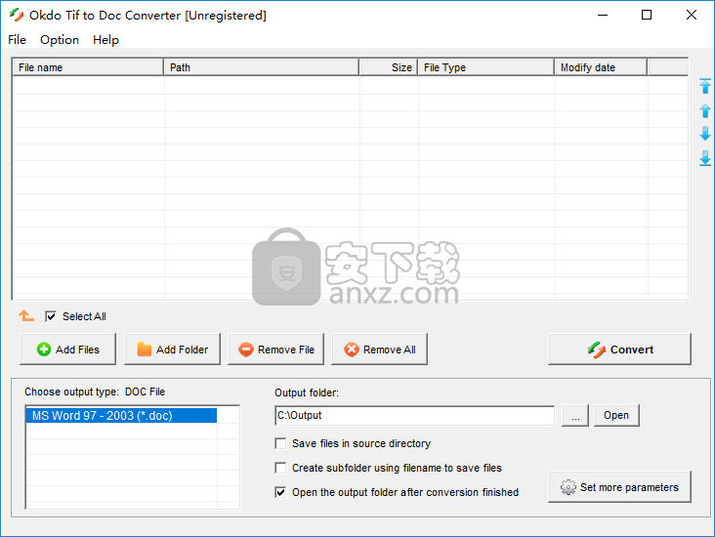Maximize the converter window
This screenshot has width=715, height=537.
(x=647, y=15)
